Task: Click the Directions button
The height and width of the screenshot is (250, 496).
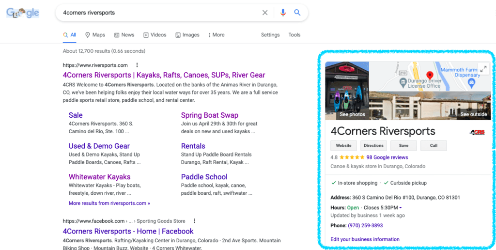Action: point(373,145)
